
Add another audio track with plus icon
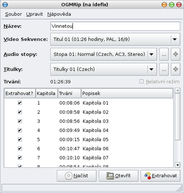click(x=176, y=54)
